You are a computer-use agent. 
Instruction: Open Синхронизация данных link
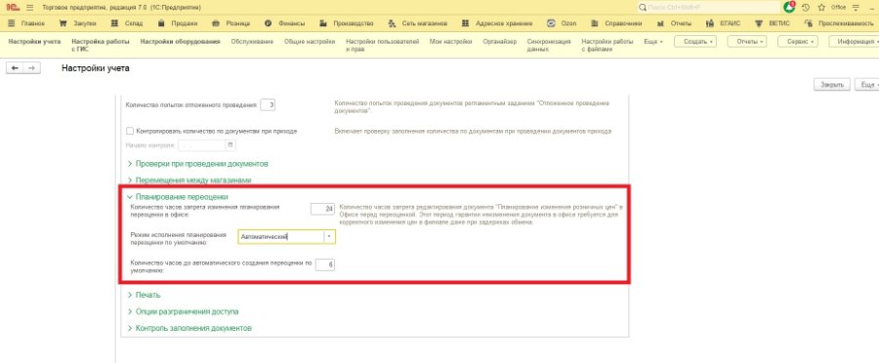(549, 45)
